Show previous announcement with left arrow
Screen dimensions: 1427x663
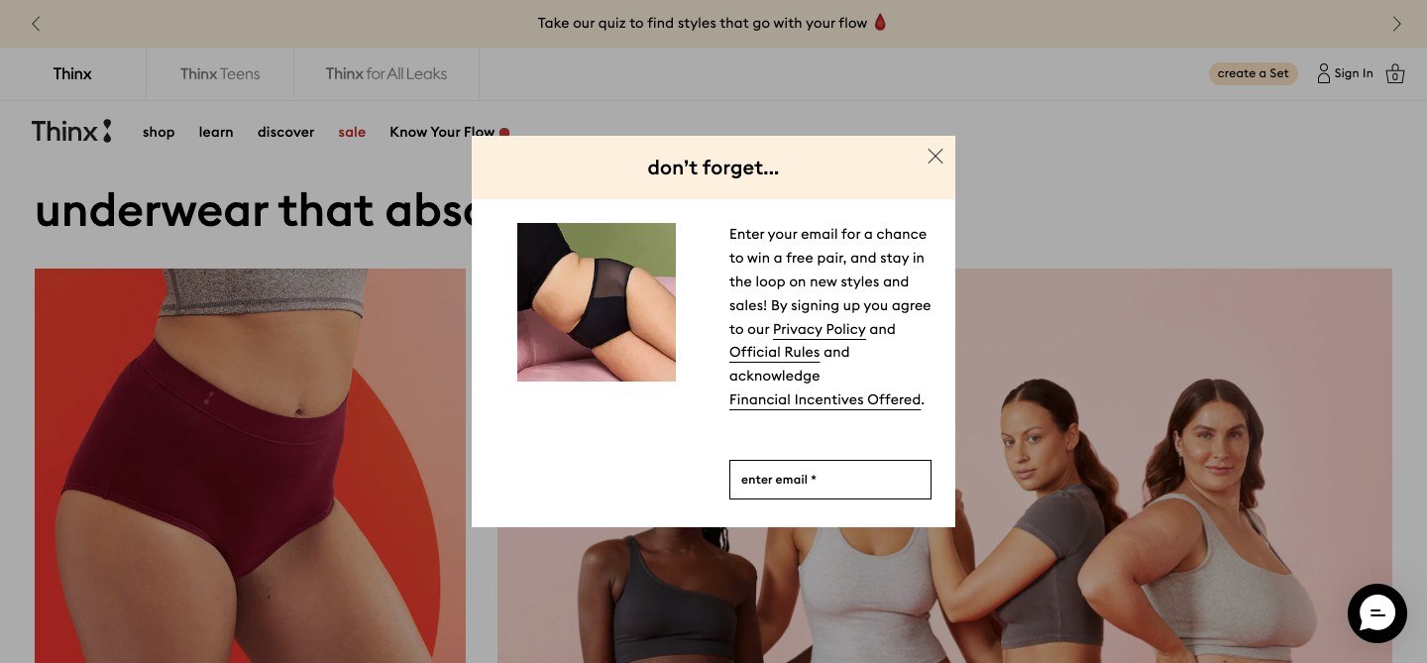36,24
